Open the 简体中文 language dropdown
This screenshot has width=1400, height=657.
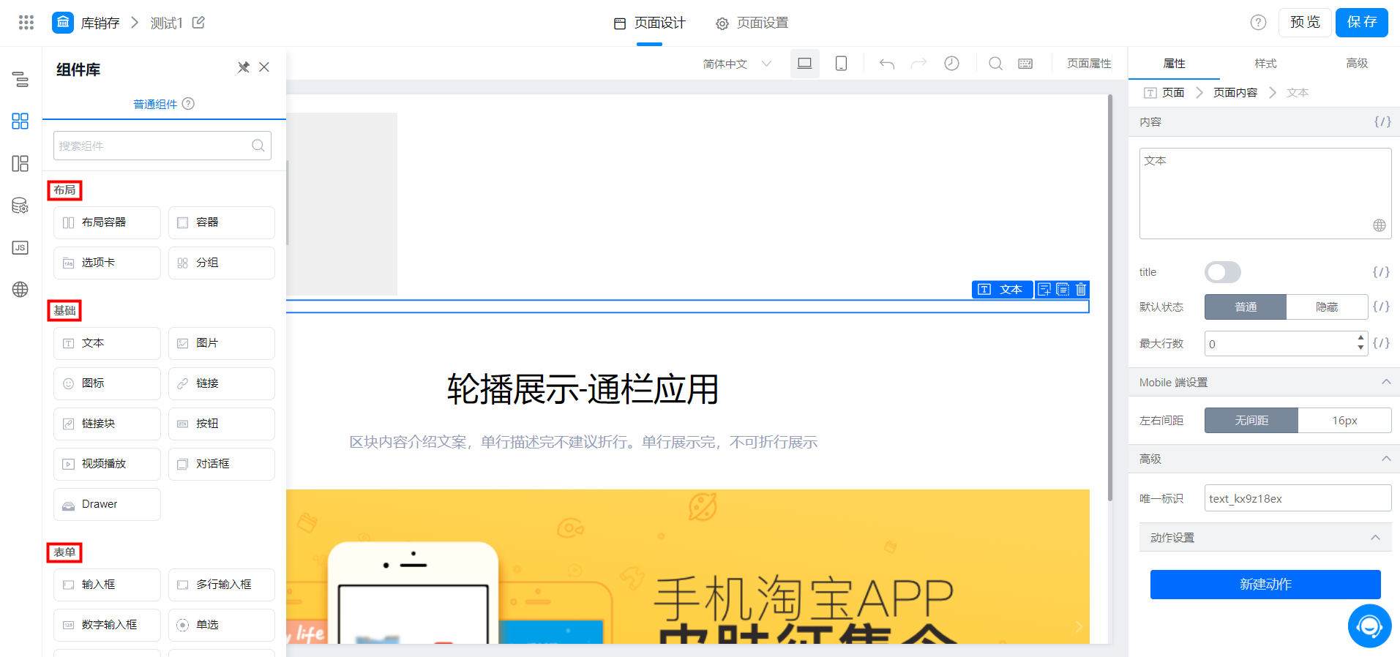tap(737, 64)
